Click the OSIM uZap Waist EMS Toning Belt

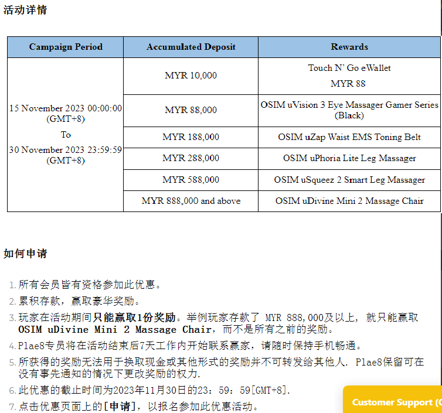(349, 137)
